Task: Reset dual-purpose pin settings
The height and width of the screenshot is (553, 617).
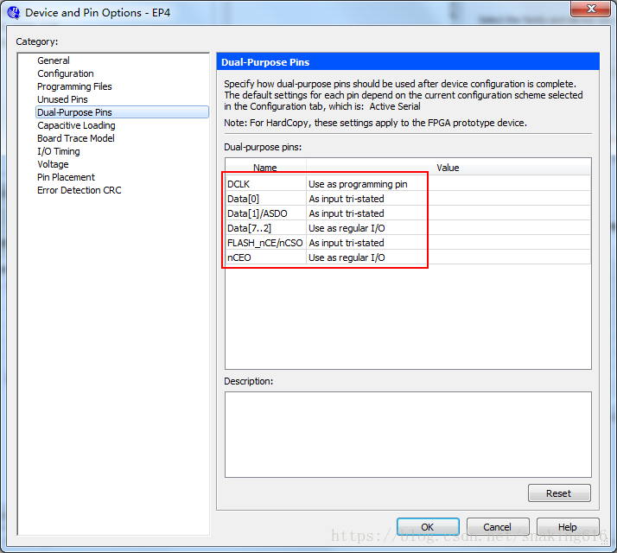Action: [559, 493]
